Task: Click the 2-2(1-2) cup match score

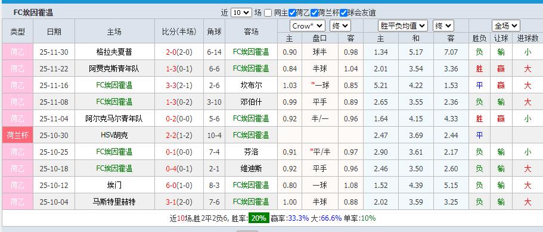Action: pos(179,135)
